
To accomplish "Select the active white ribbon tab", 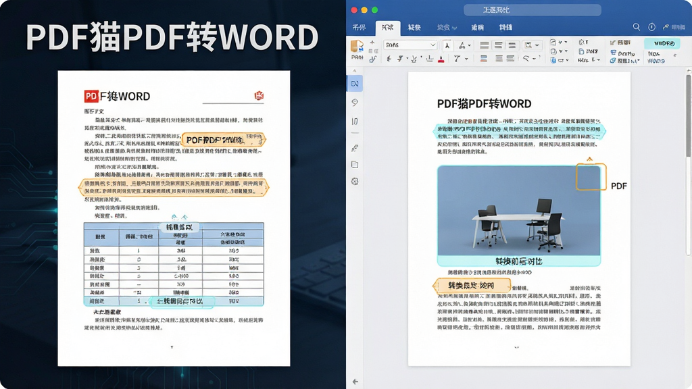I will pos(387,27).
